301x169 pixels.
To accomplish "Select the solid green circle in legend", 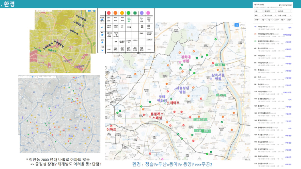I will click(x=128, y=13).
